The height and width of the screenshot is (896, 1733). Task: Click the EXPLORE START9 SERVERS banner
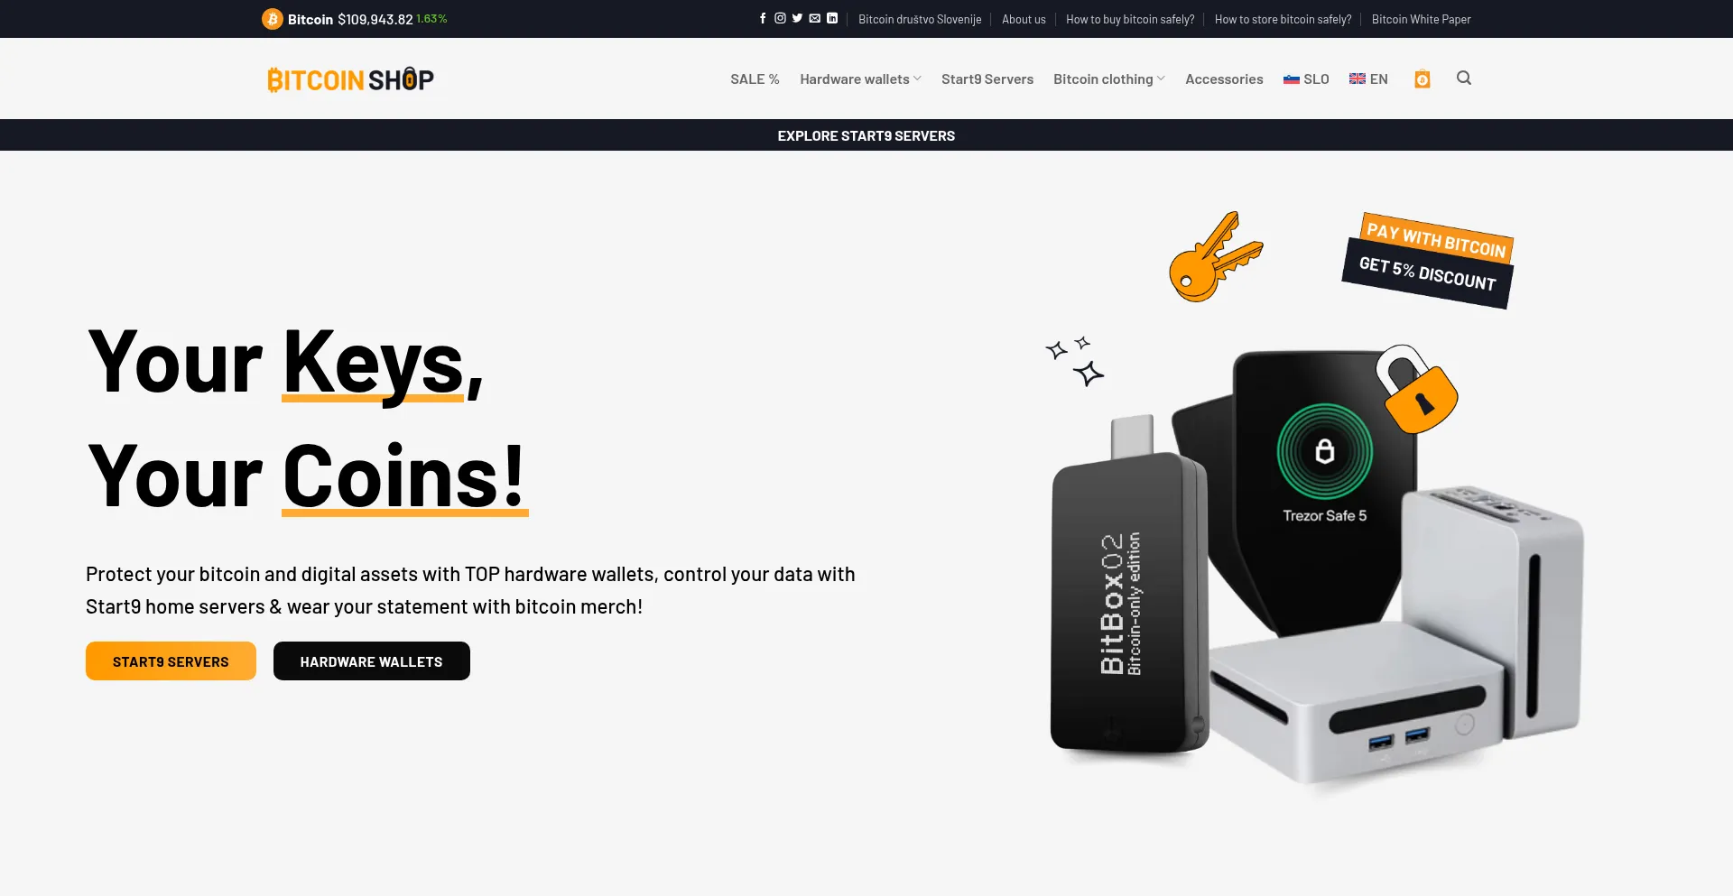click(x=866, y=135)
